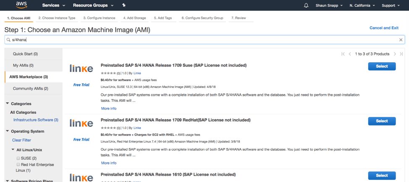Open More info for 1709 Suse product
The image size is (409, 182).
(109, 108)
